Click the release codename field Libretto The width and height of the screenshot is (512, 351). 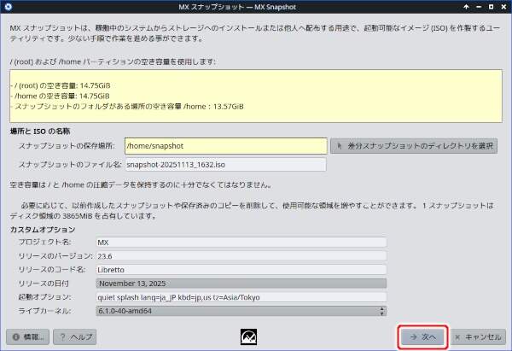[241, 270]
